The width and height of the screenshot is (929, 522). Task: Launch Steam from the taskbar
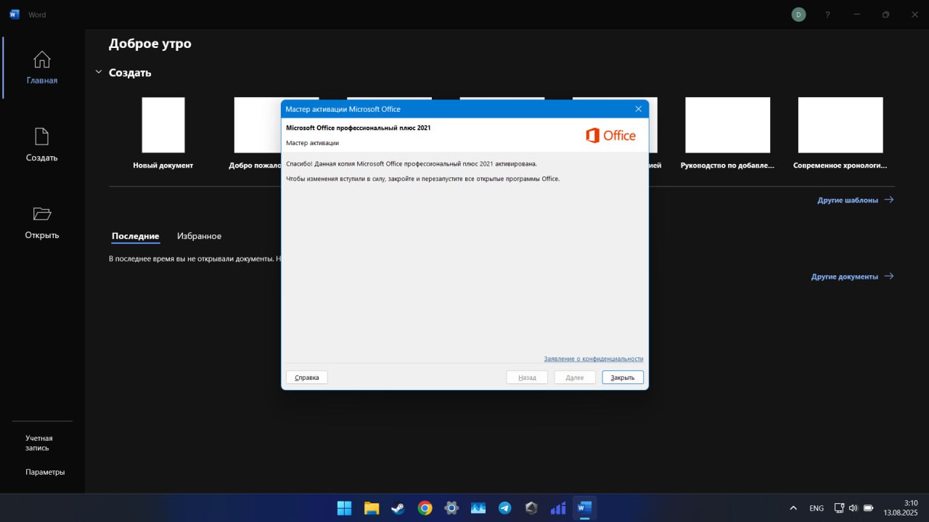click(x=398, y=508)
